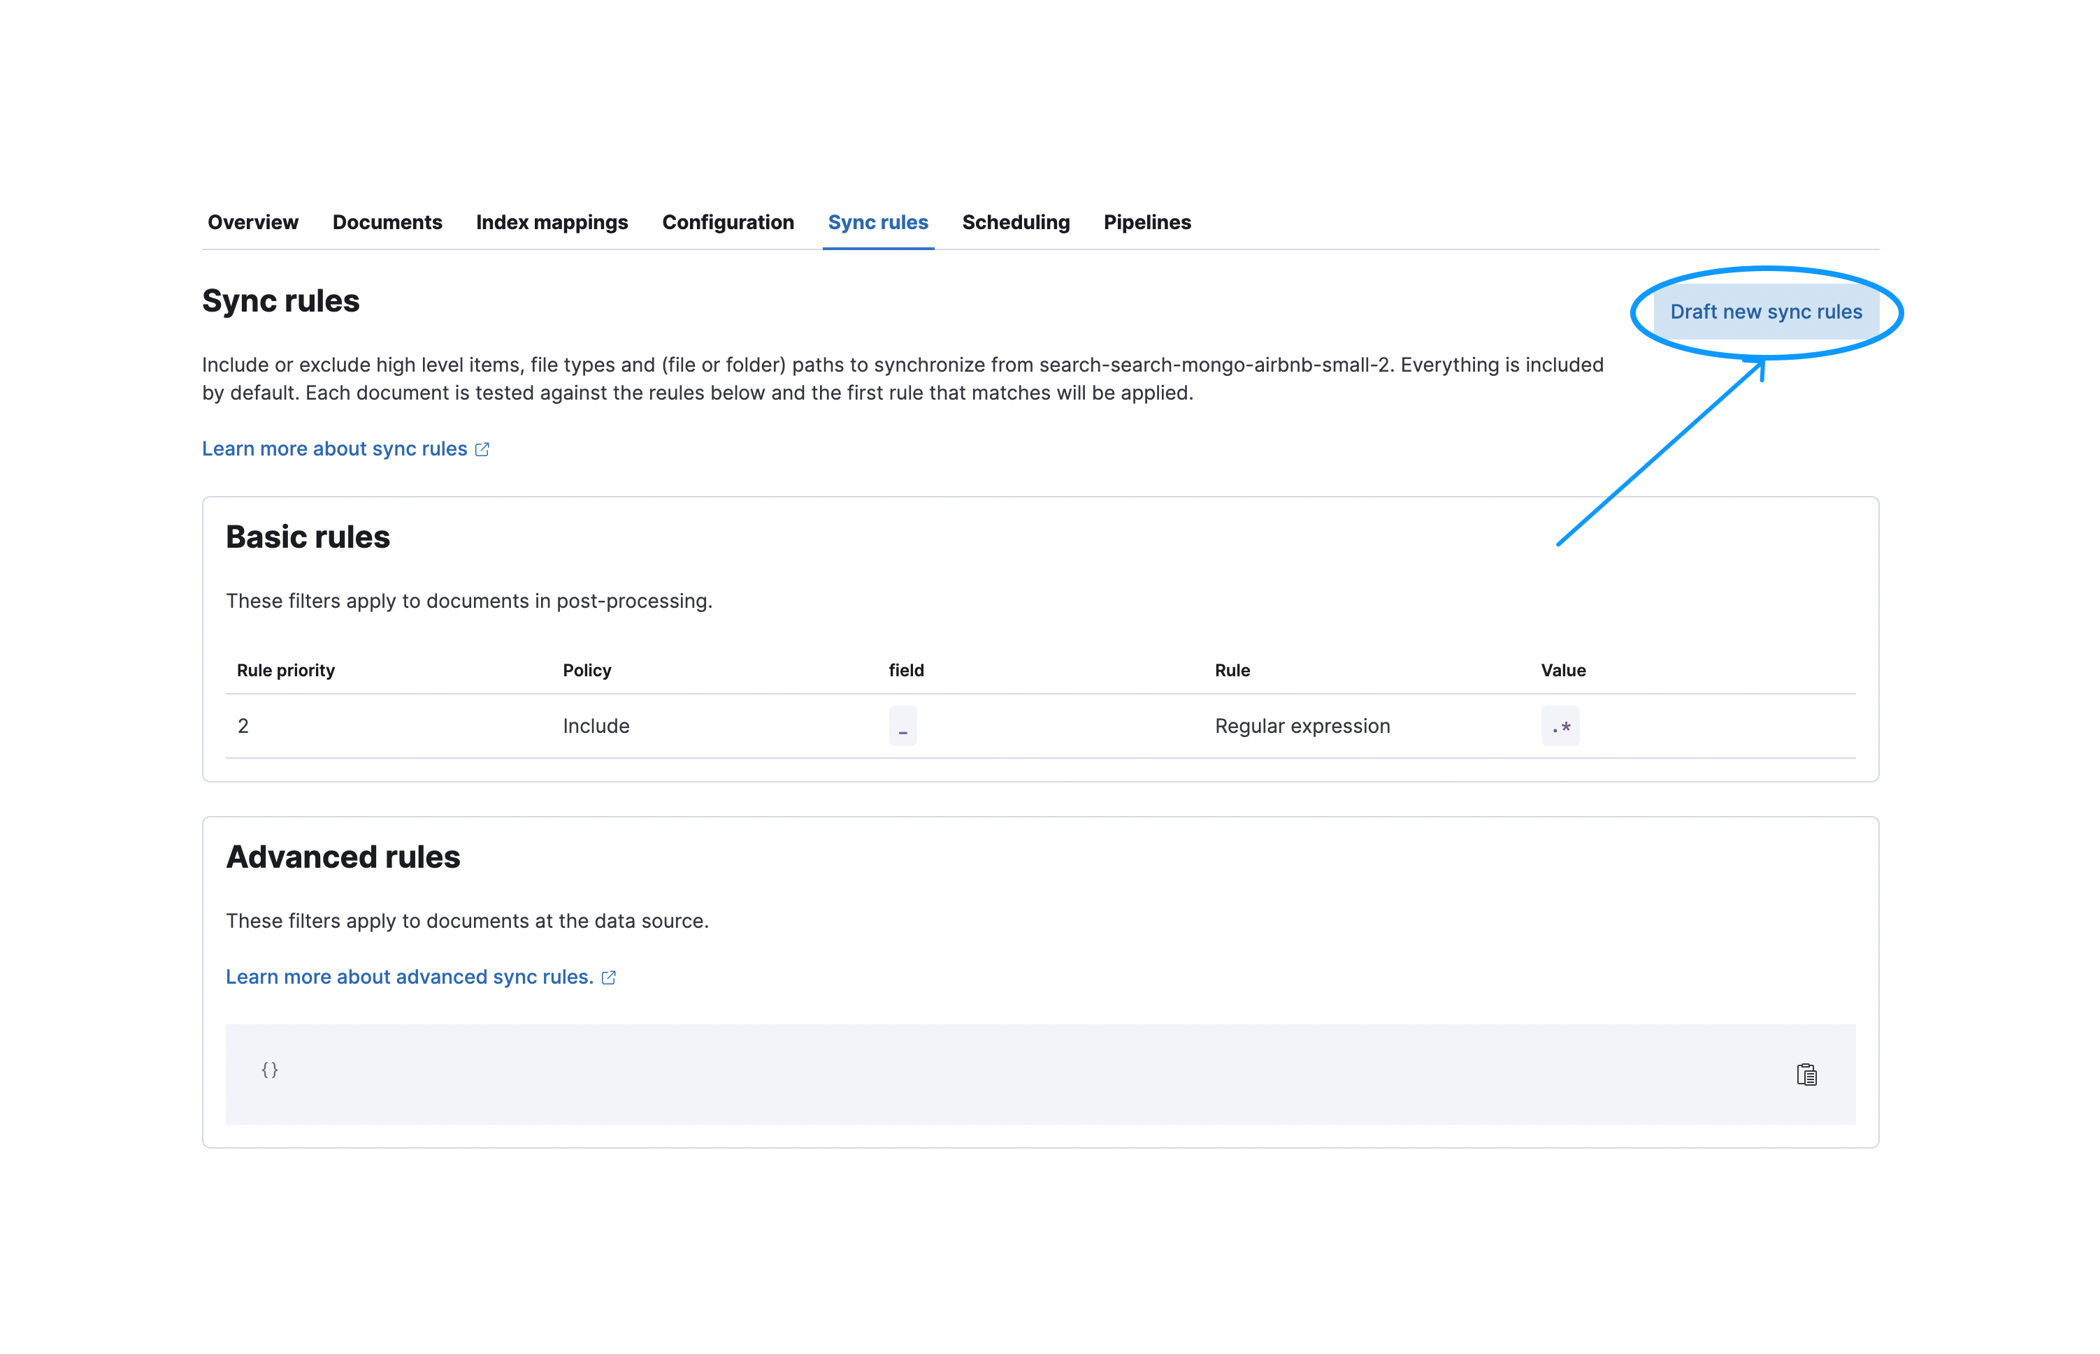Click the underscore field badge in rule row

point(902,726)
